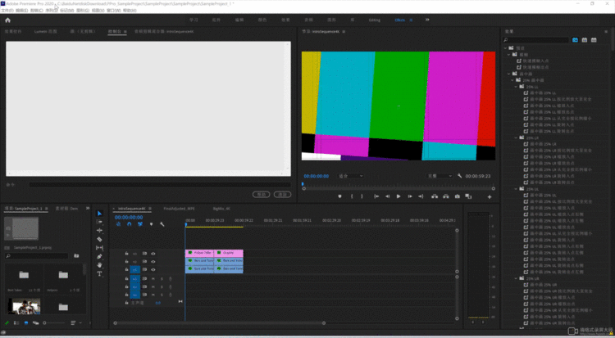Switch to the Effects workspace tab

pyautogui.click(x=399, y=18)
